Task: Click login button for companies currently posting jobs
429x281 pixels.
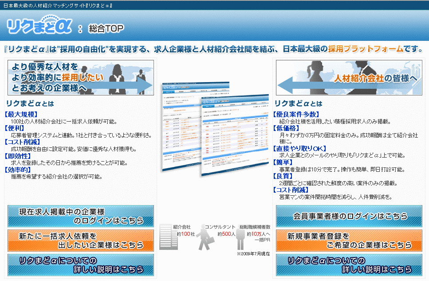Action: tap(81, 216)
